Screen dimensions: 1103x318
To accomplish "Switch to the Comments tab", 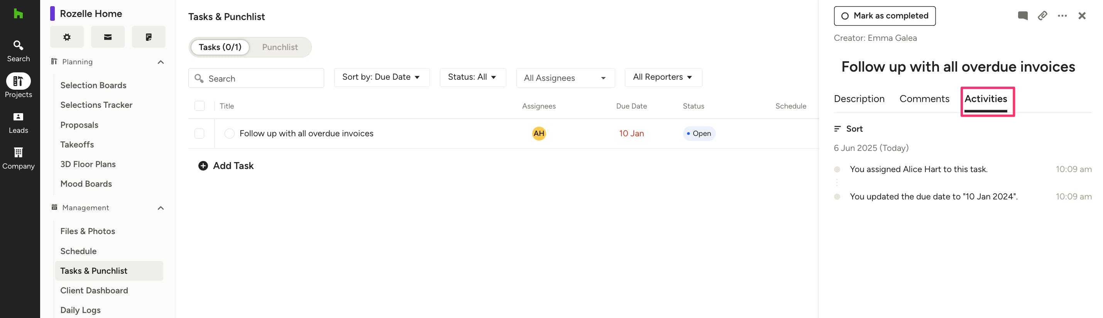I will click(924, 99).
